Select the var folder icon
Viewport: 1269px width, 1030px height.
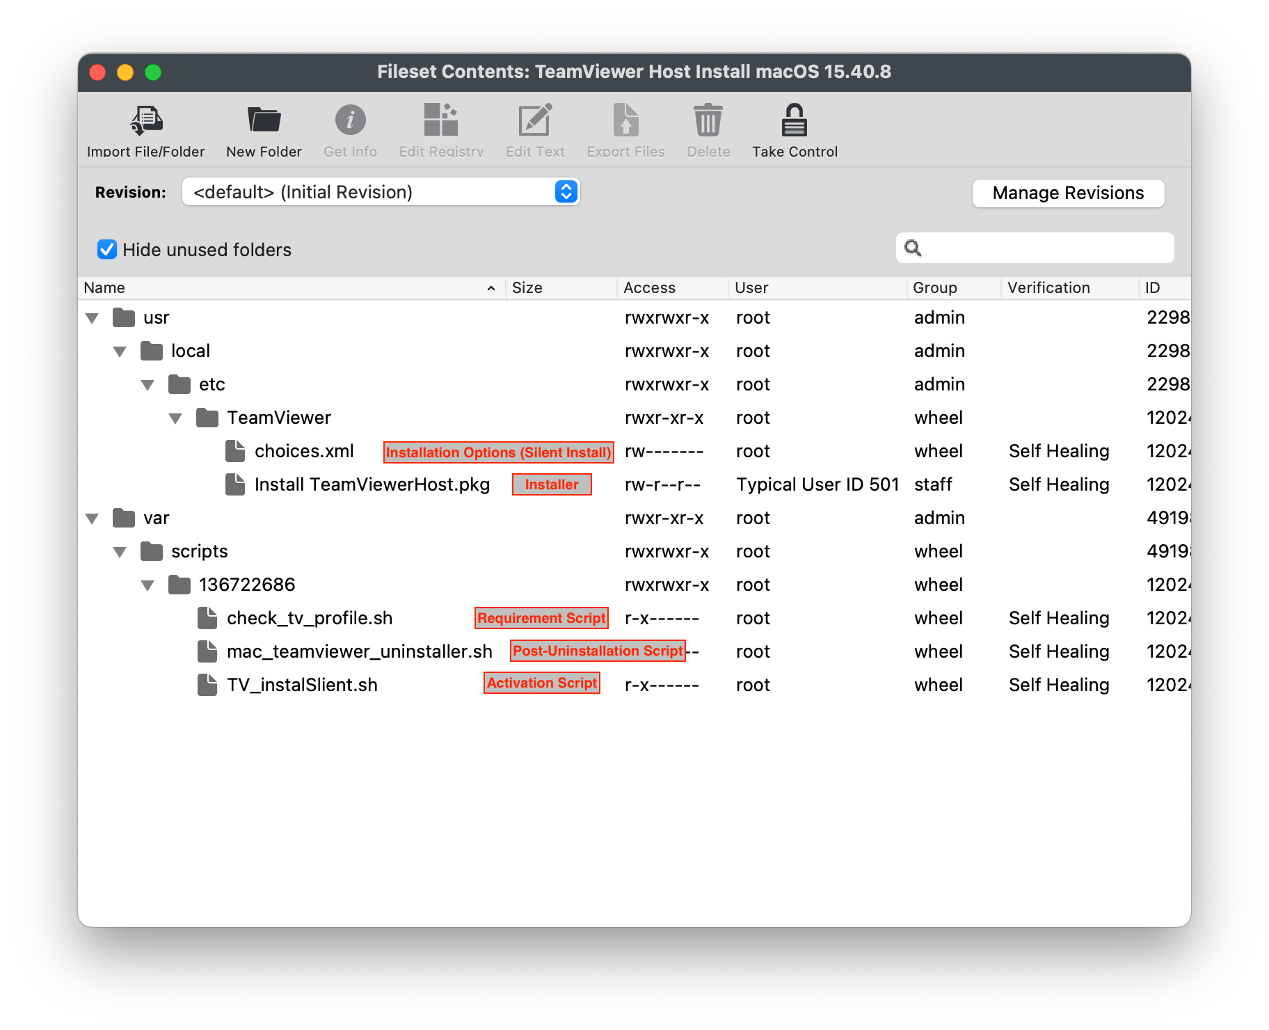click(124, 518)
